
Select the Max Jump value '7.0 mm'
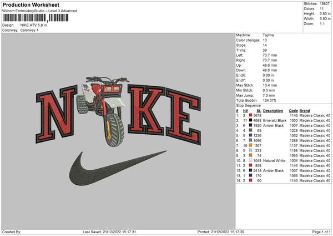(x=269, y=95)
